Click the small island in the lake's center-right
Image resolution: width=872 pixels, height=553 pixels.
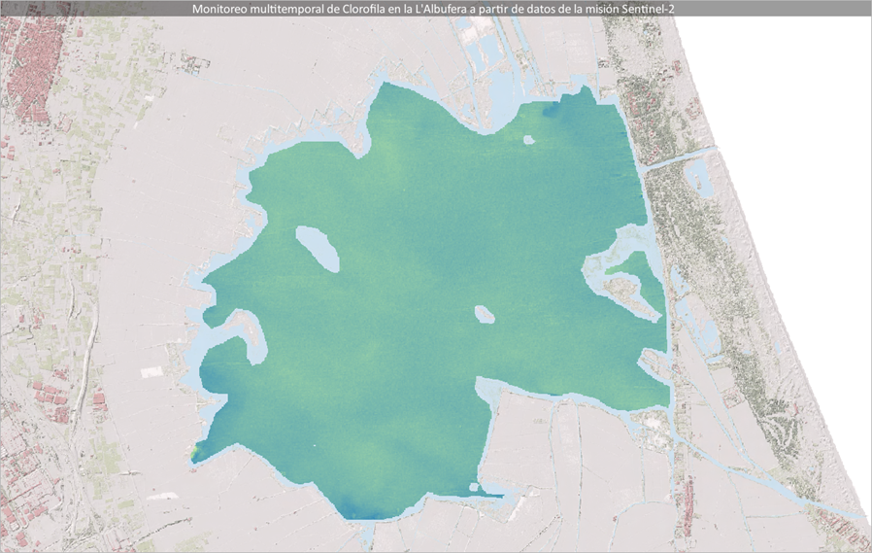483,314
